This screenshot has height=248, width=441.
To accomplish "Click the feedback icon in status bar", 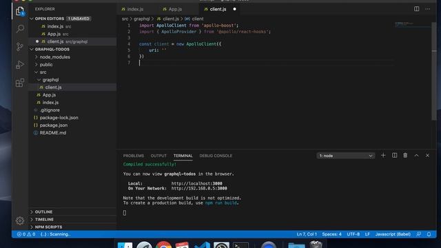I will [419, 234].
